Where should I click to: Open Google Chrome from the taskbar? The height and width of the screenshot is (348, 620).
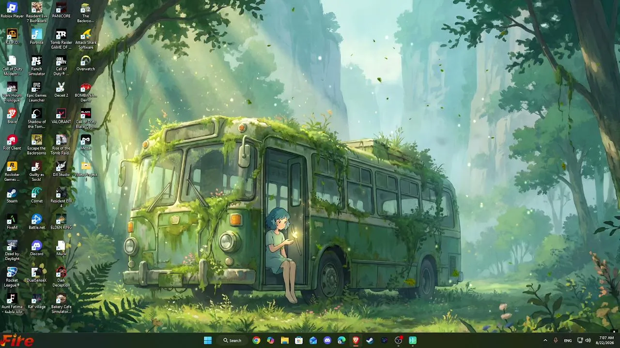256,340
